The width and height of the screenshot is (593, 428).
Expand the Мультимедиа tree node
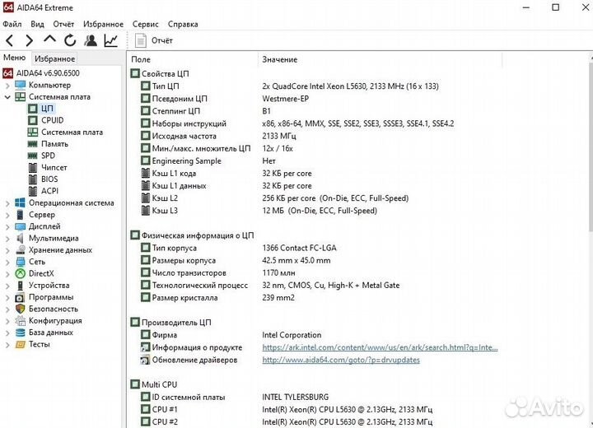point(7,238)
